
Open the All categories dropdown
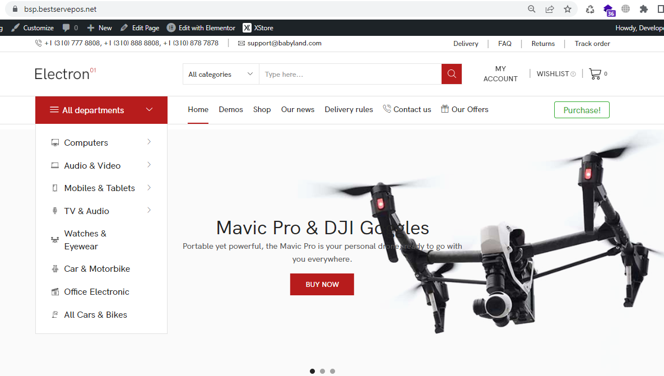click(x=221, y=74)
